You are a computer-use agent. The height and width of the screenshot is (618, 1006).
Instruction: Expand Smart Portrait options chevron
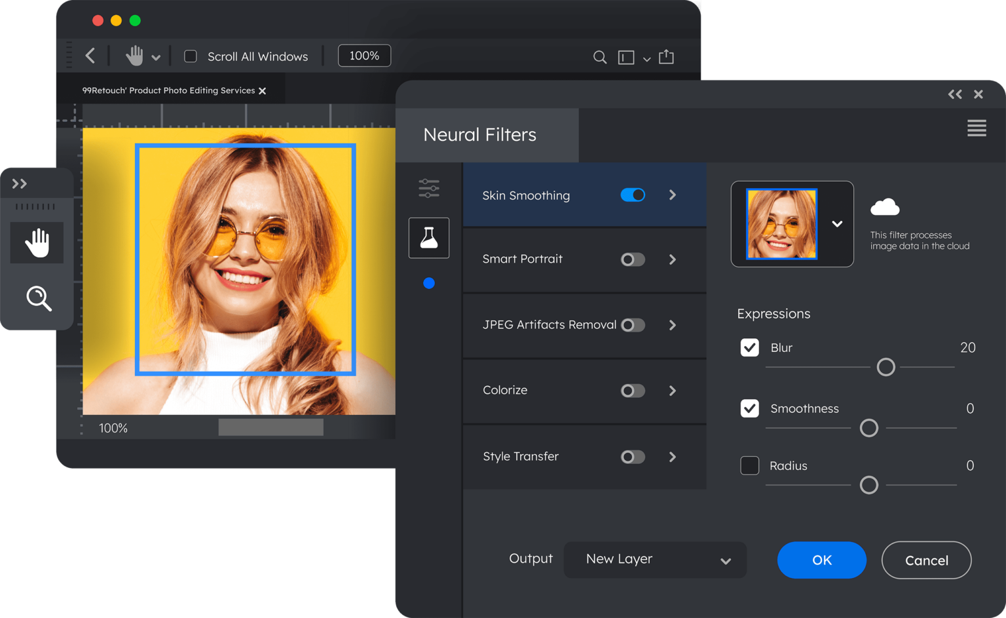point(673,260)
